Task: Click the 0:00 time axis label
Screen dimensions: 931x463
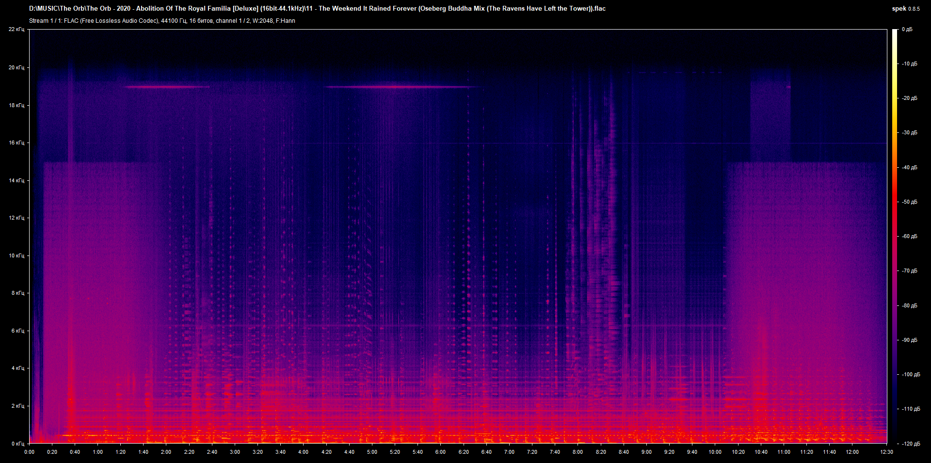Action: (x=30, y=452)
